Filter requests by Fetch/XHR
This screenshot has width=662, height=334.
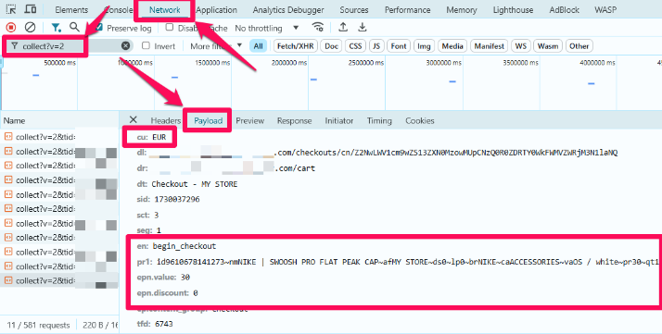click(296, 46)
